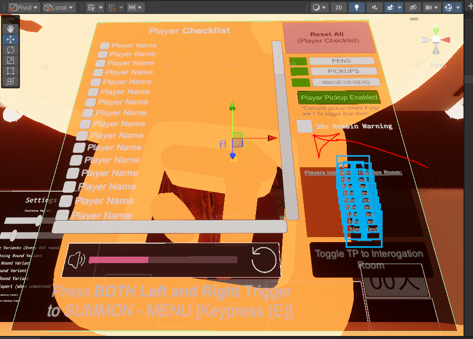Click the scene camera settings icon

pos(429,7)
